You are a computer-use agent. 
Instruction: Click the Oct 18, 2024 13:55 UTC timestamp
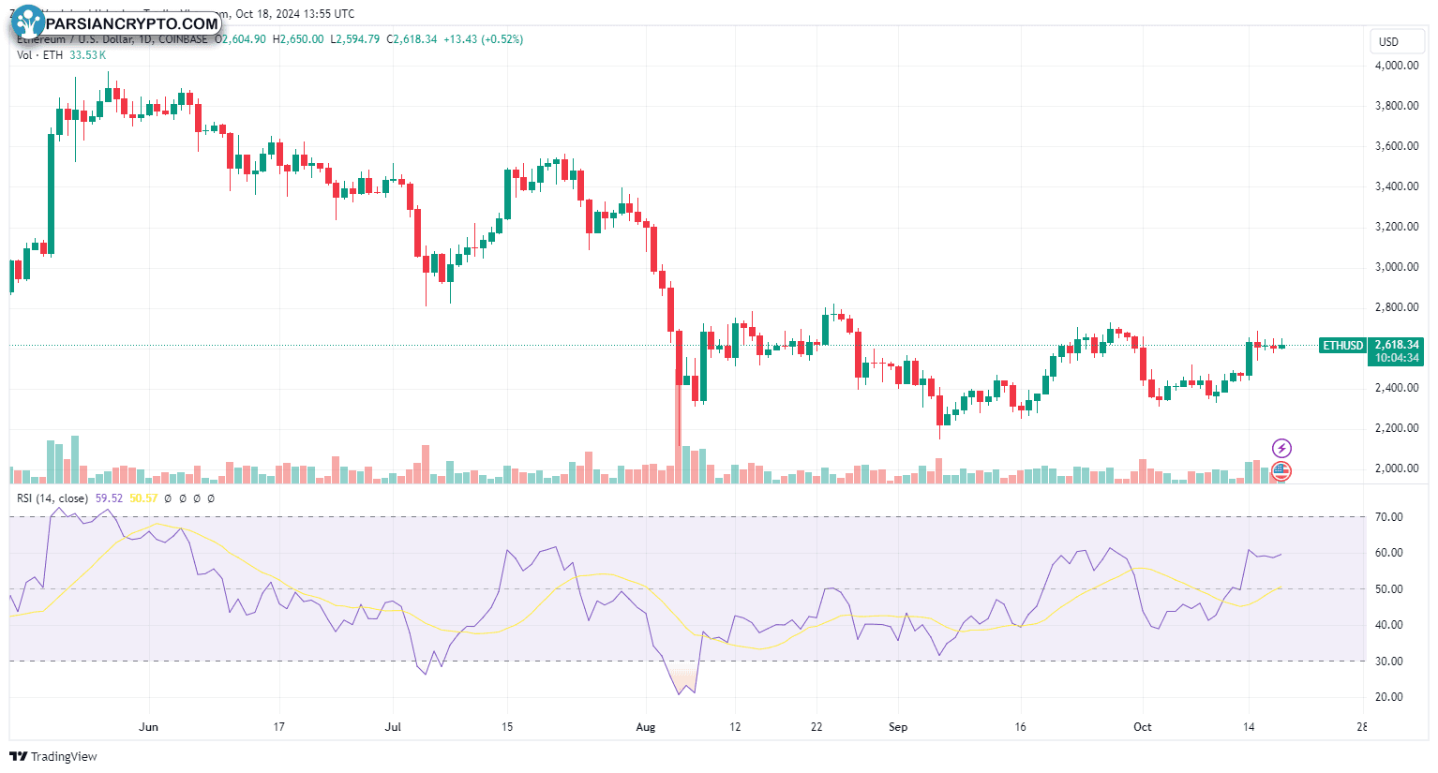coord(295,14)
